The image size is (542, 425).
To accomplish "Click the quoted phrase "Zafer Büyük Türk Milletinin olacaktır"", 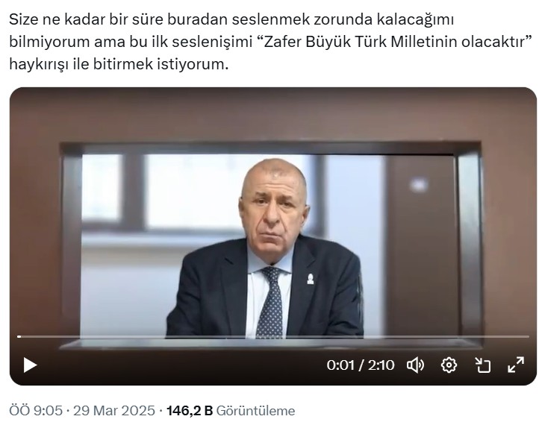I will (x=394, y=42).
